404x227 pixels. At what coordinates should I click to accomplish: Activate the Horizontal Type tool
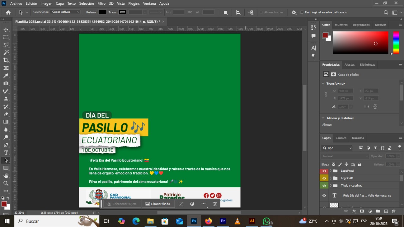(x=6, y=153)
